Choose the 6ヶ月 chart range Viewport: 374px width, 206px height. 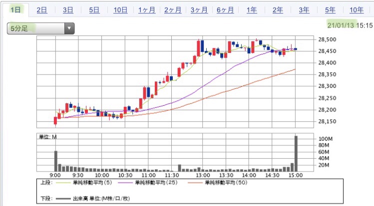pos(225,10)
